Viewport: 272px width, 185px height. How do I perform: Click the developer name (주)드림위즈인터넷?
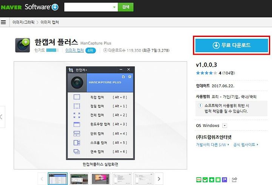click(214, 137)
